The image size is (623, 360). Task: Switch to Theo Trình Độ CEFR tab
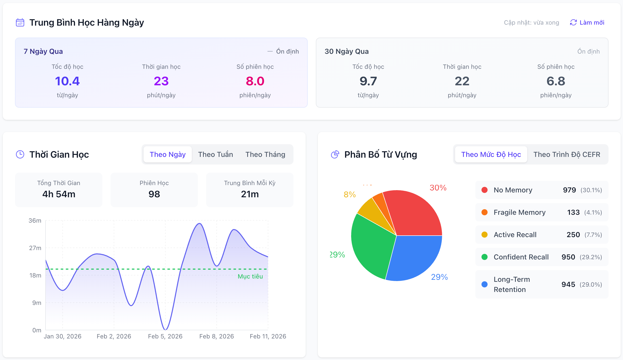[x=567, y=154]
